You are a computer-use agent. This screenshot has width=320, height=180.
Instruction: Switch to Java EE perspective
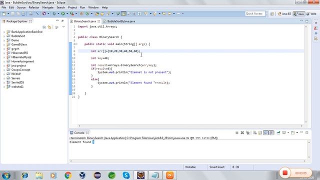(x=284, y=14)
